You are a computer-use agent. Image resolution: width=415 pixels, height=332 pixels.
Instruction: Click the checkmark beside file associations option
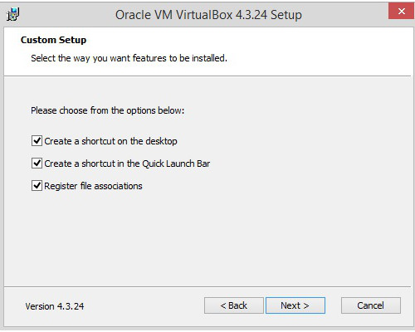click(37, 186)
